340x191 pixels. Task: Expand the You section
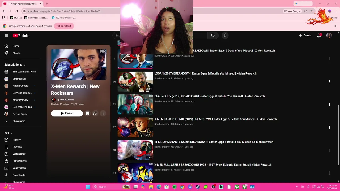pos(8,133)
